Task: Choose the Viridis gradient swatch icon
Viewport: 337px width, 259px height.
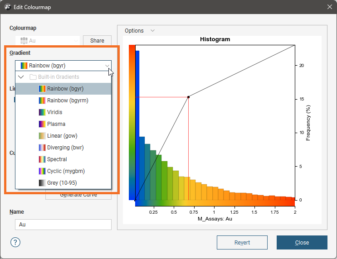Action: coord(42,112)
